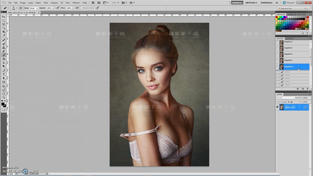Viewport: 313px width, 176px height.
Task: Toggle tablet pressure for size
Action: pos(97,8)
